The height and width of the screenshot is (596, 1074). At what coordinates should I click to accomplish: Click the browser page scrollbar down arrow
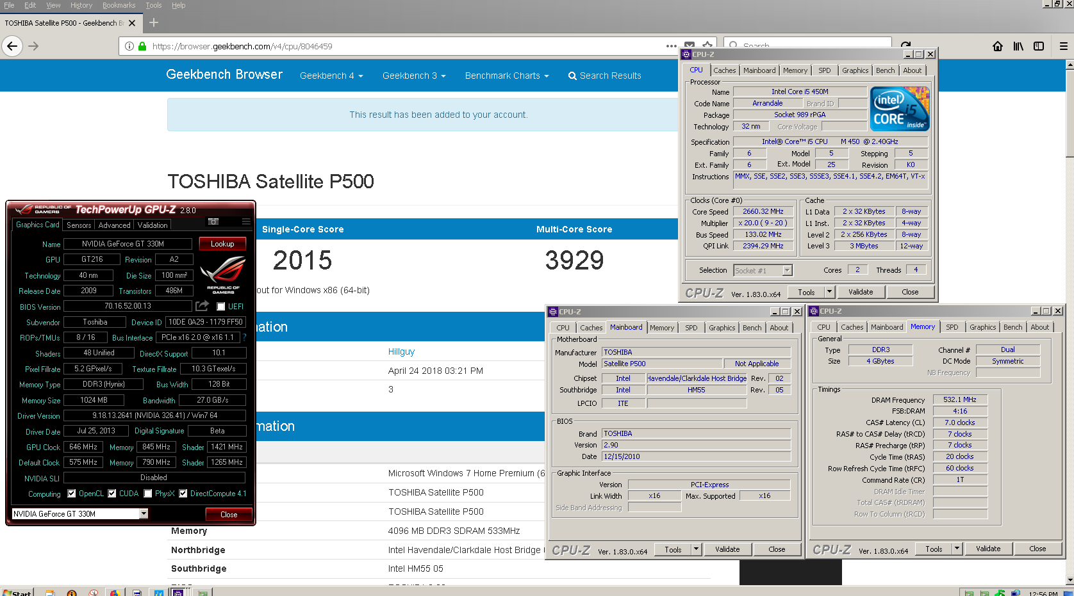coord(1069,580)
